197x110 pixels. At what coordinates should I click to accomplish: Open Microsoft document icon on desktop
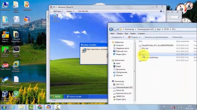pos(16,22)
